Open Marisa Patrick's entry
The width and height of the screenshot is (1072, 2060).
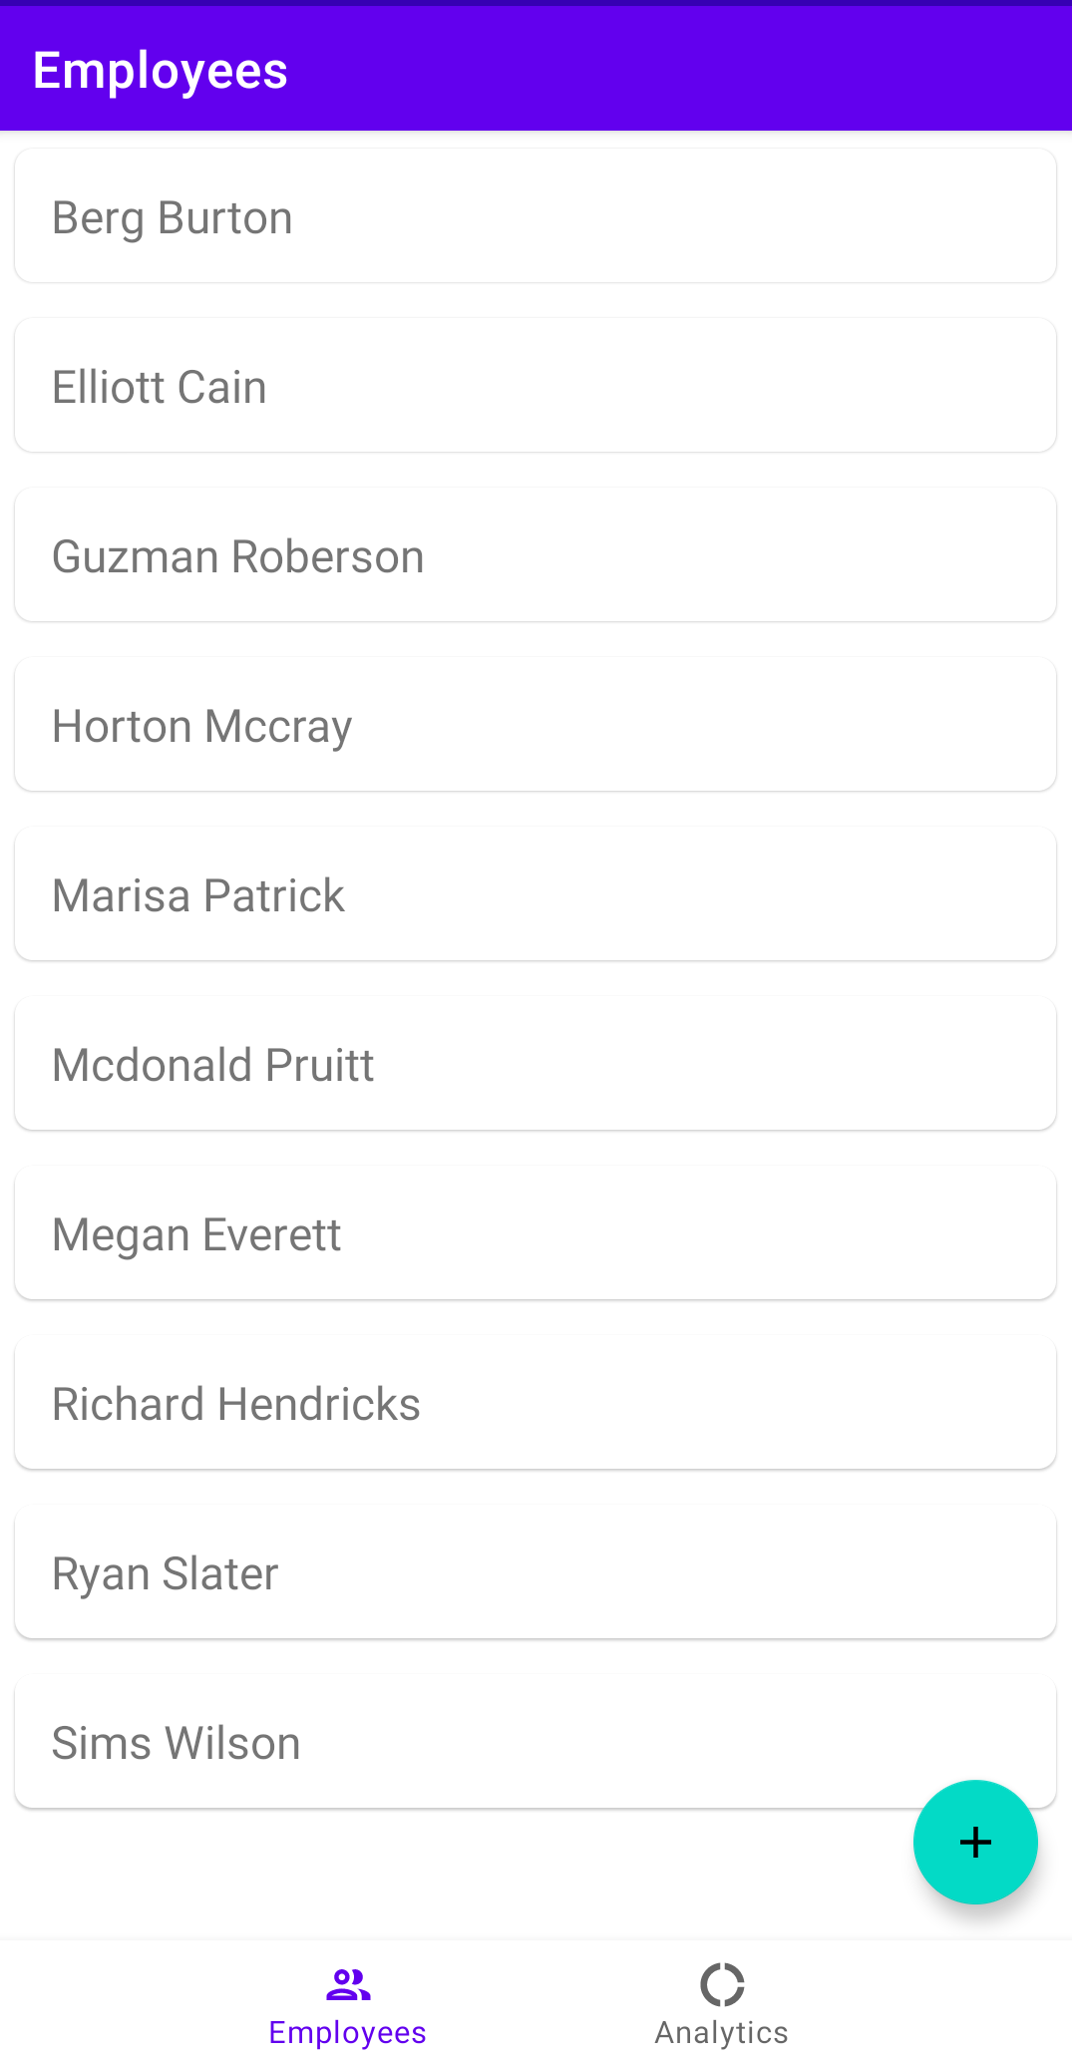coord(536,893)
